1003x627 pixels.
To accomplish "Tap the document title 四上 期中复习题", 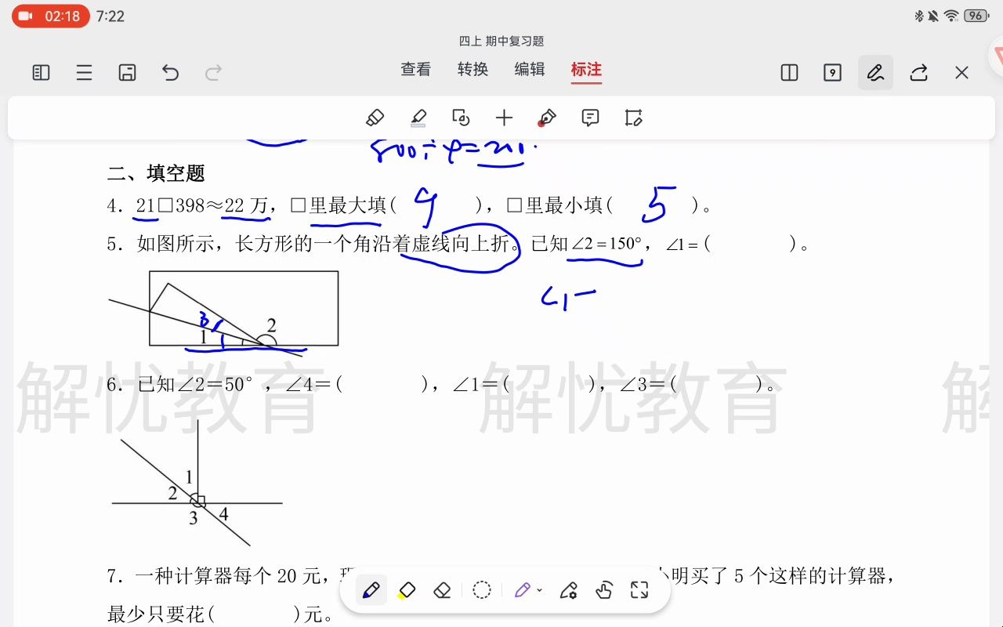I will coord(501,41).
